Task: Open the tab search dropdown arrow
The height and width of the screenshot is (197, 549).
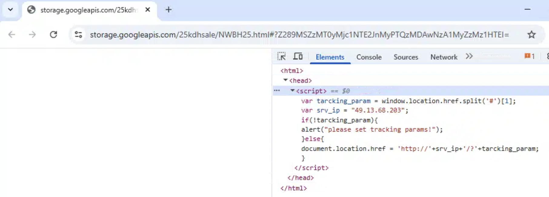Action: 10,9
